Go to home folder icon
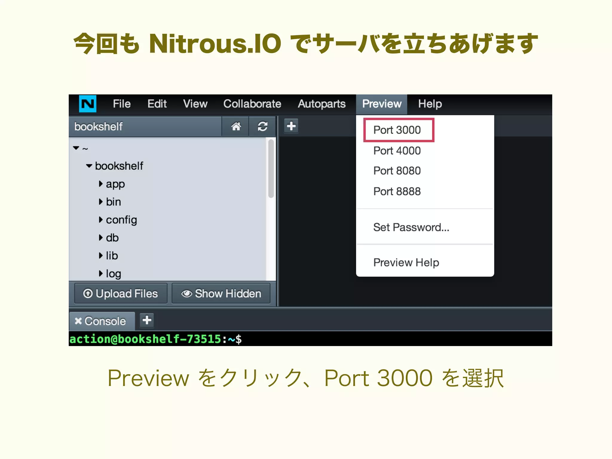Screen dimensions: 612x459 236,126
